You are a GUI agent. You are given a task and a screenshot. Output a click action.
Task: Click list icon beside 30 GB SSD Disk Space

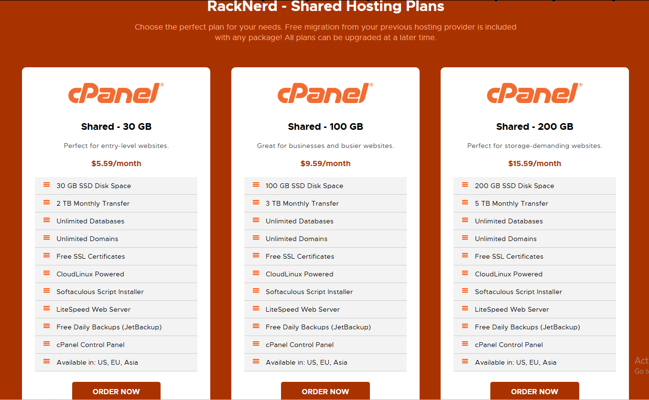47,185
